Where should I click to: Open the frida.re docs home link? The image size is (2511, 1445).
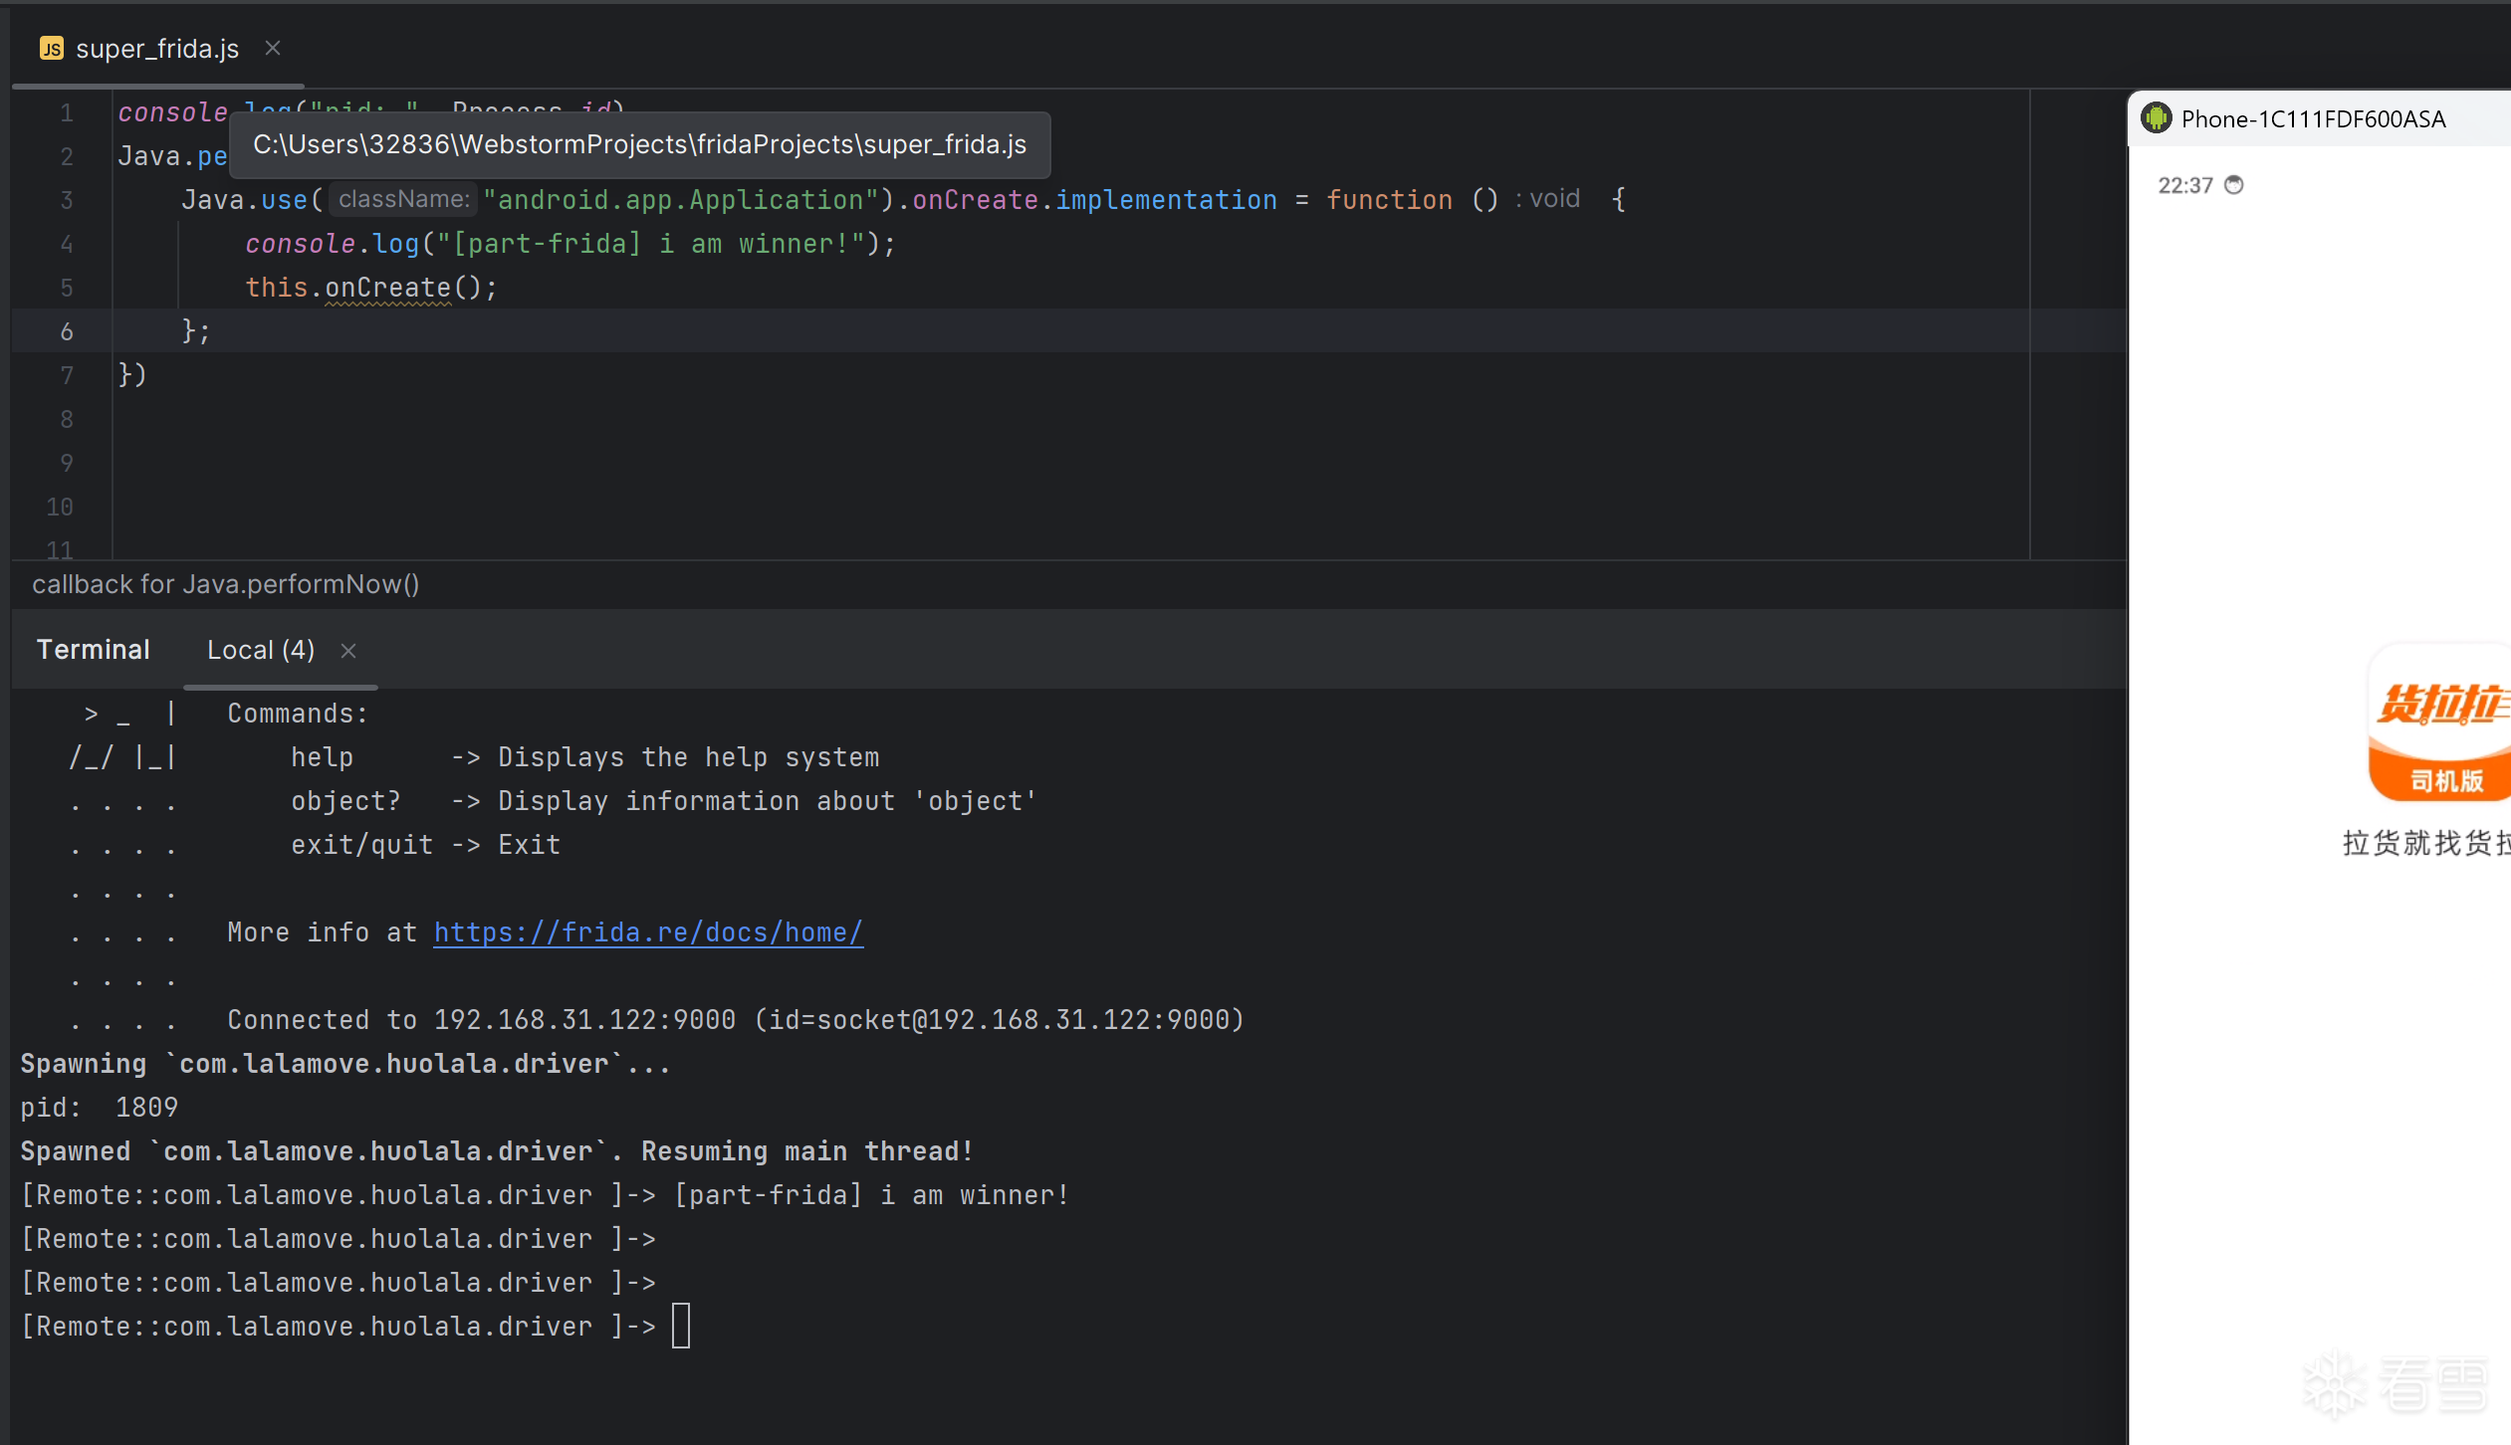coord(648,931)
